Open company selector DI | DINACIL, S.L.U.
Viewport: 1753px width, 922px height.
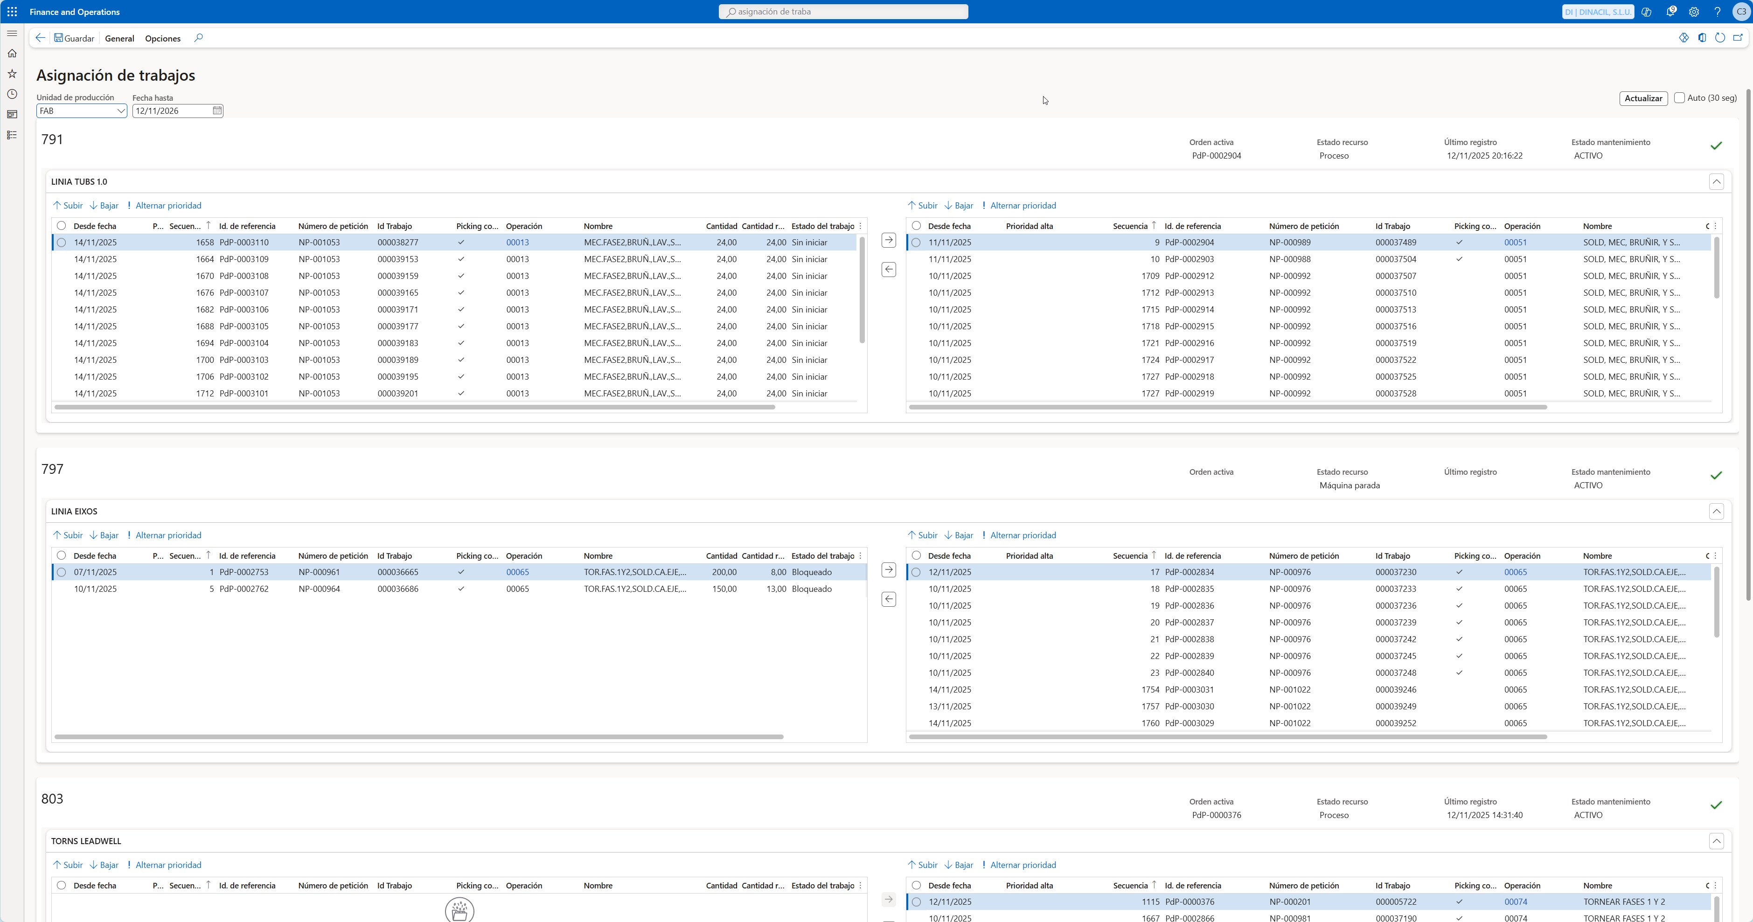(x=1598, y=12)
